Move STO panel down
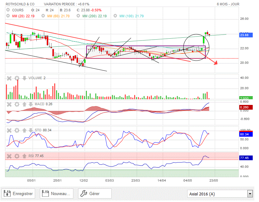Image resolution: width=259 pixels, height=202 pixels. 30,130
